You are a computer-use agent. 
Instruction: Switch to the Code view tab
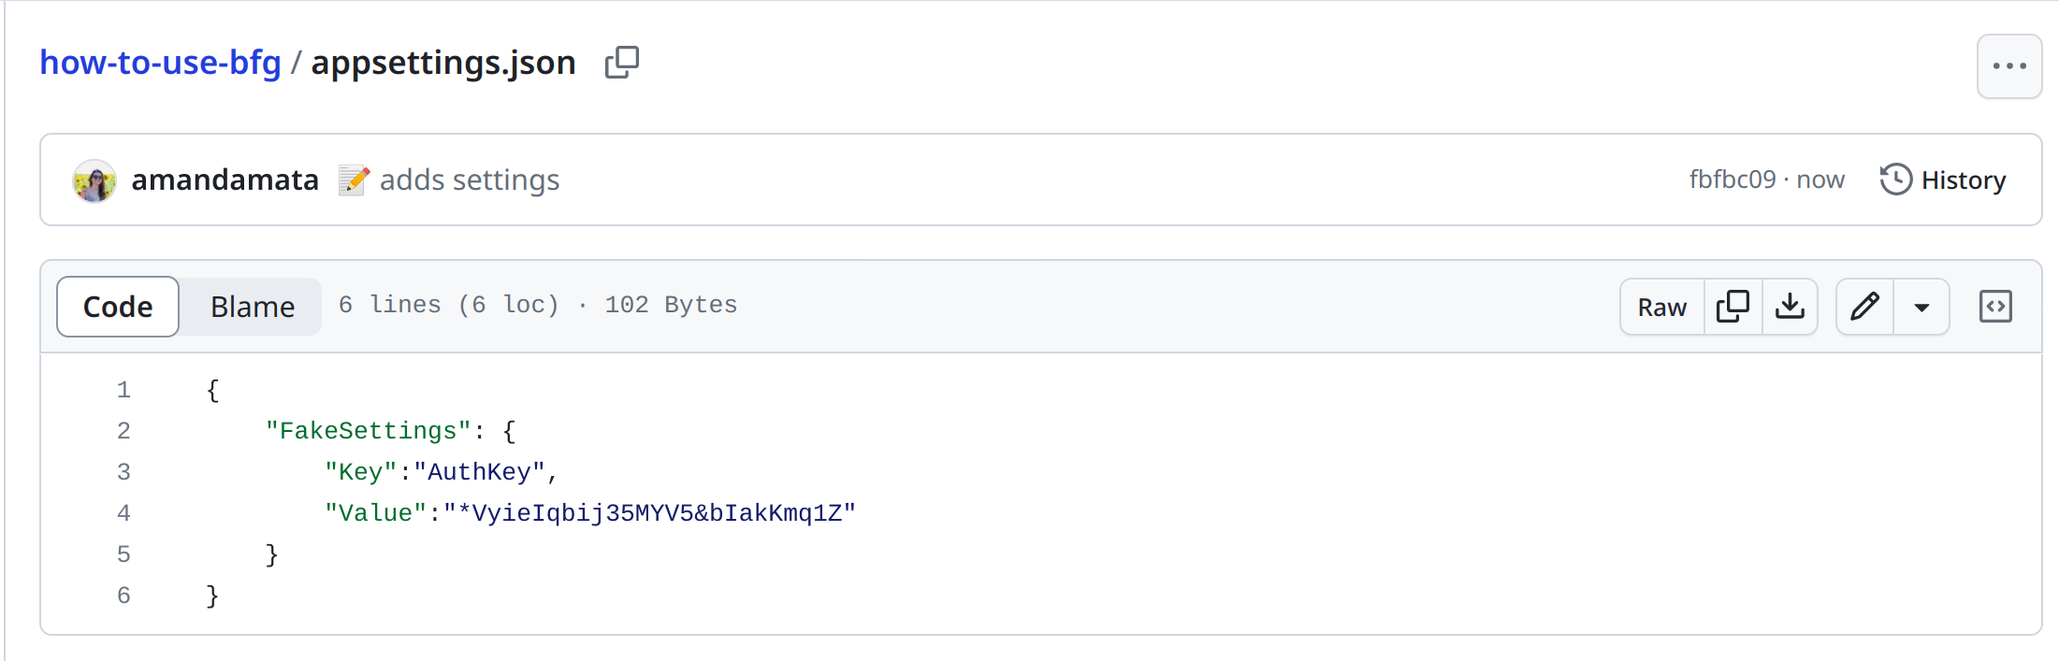118,307
